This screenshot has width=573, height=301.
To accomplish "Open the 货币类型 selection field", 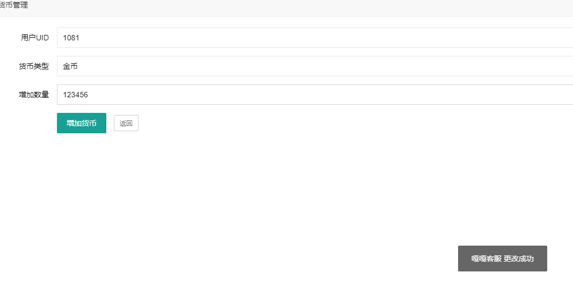I will tap(315, 66).
